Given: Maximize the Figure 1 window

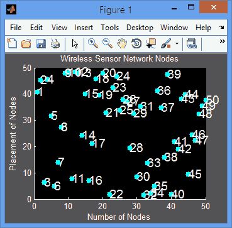Looking at the screenshot, I should click(191, 8).
